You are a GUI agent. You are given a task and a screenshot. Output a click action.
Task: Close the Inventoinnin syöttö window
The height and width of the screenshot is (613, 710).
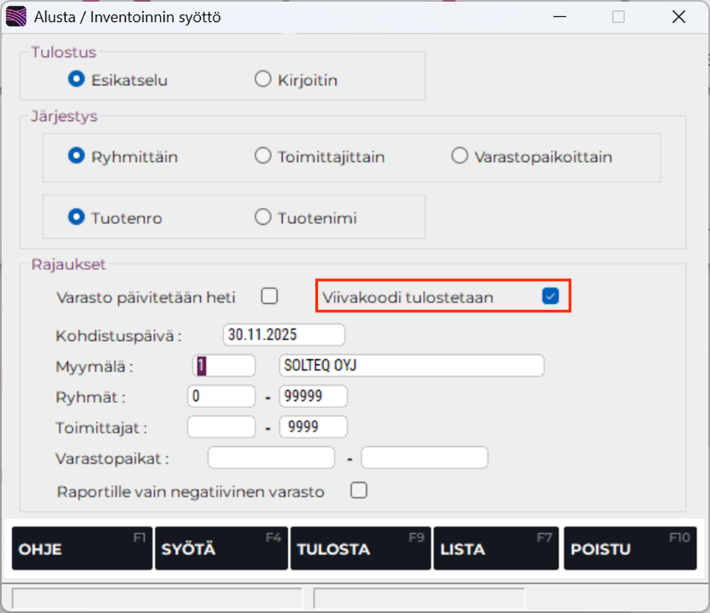click(679, 17)
